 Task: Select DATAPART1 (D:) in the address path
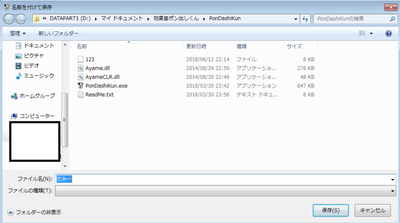coord(70,18)
